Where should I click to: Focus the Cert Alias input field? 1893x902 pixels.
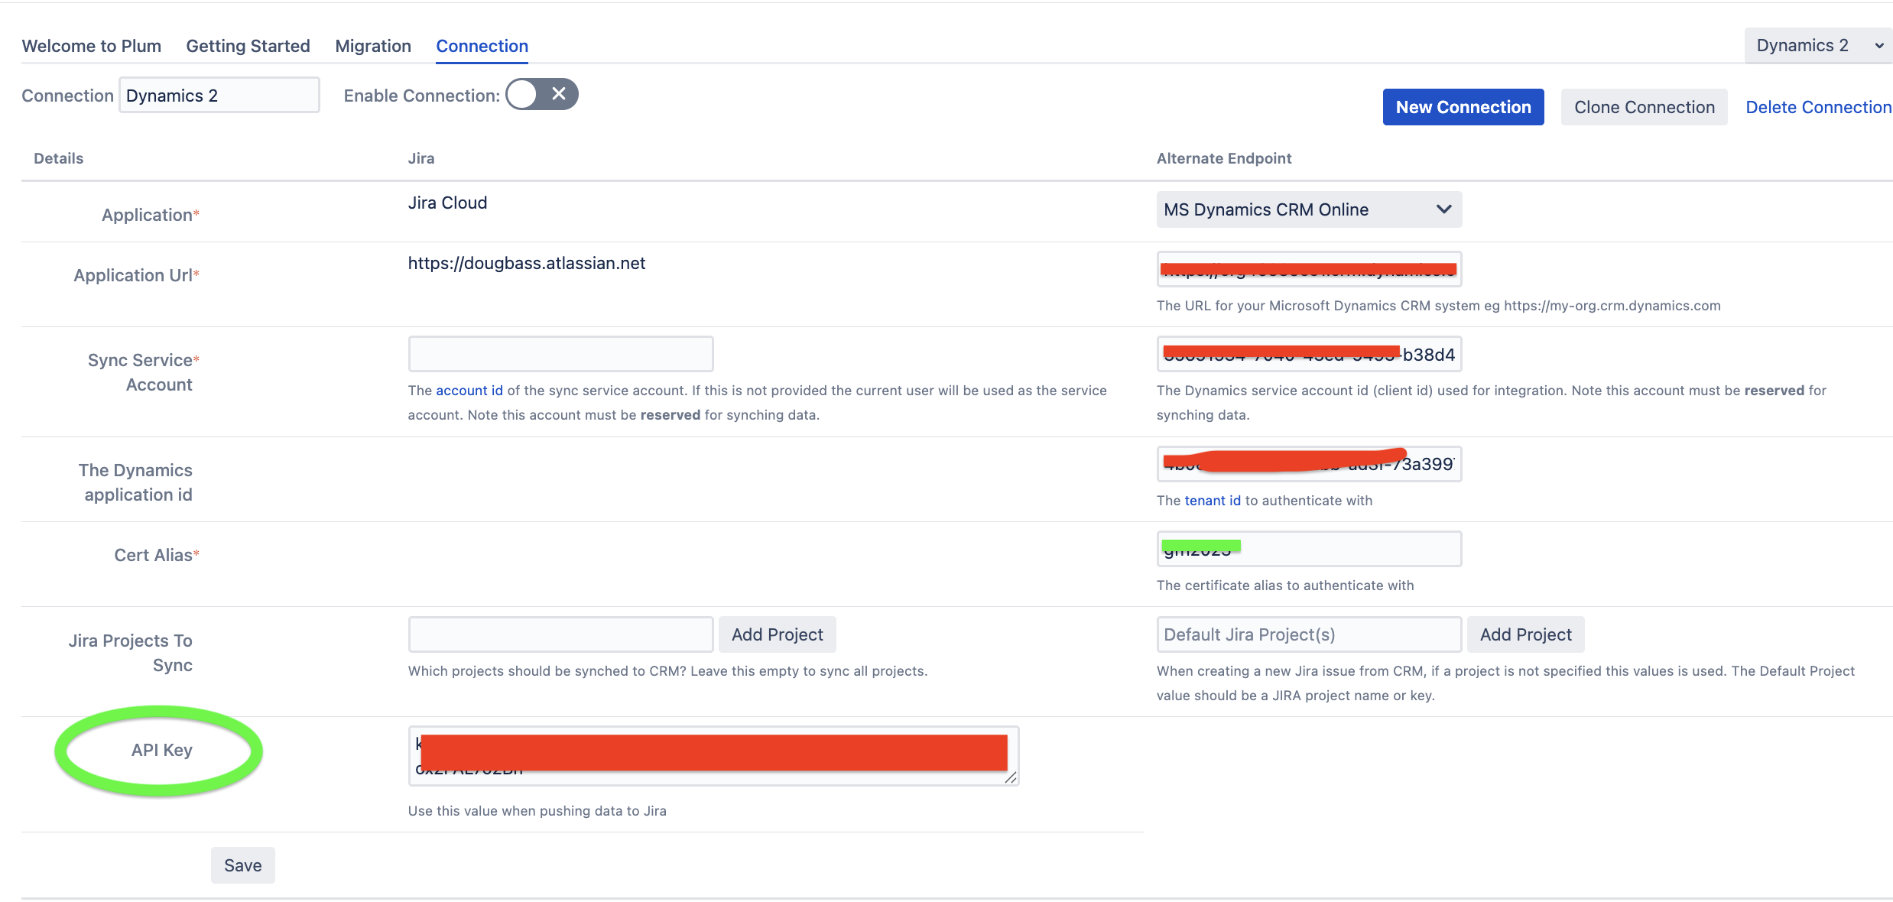point(1309,549)
